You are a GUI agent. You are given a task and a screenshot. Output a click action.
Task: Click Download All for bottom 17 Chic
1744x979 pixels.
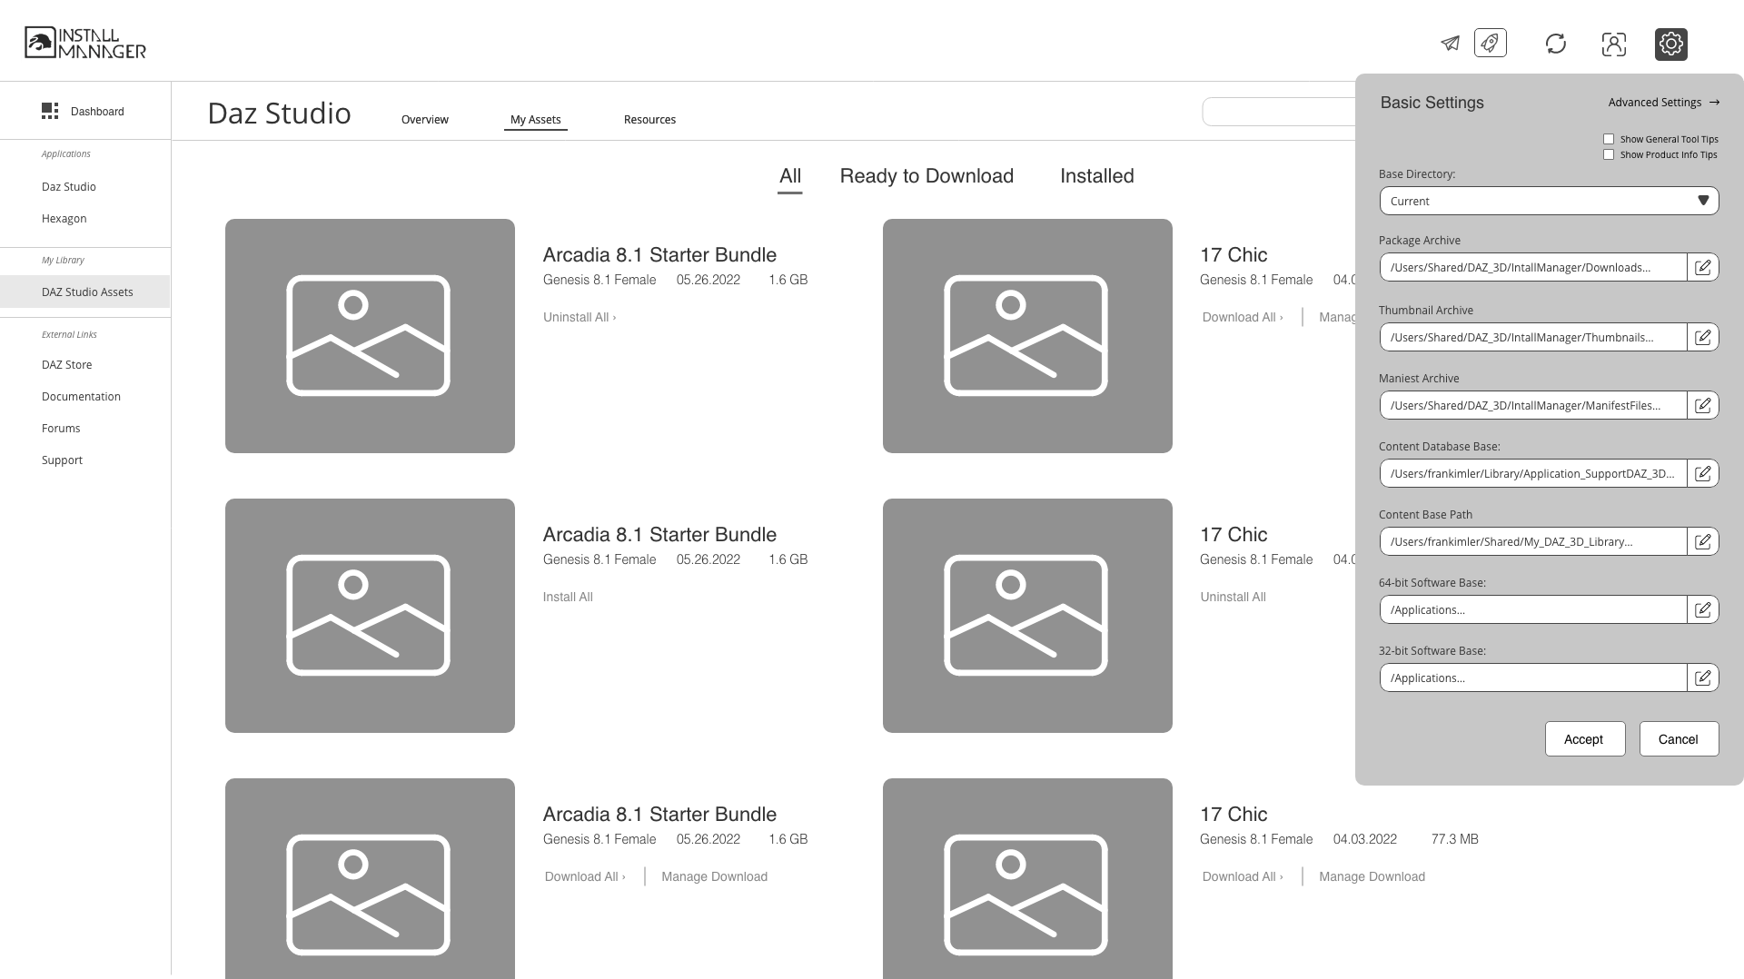coord(1243,876)
